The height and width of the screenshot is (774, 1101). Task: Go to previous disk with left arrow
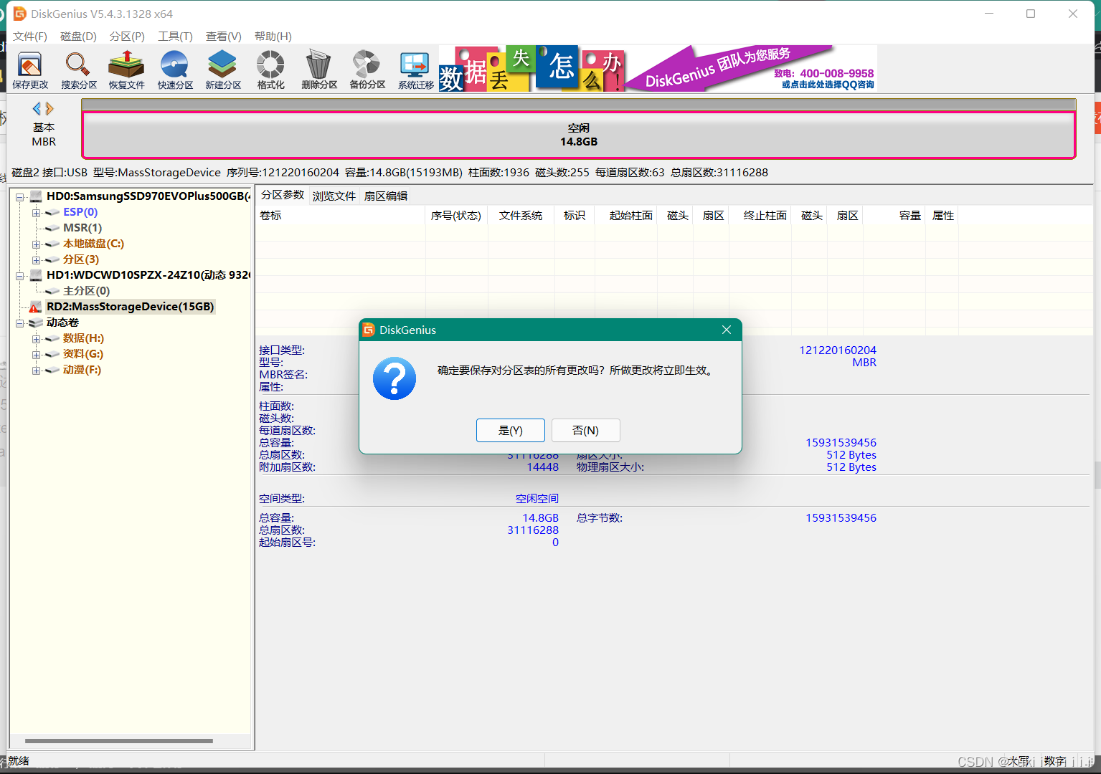(x=37, y=109)
